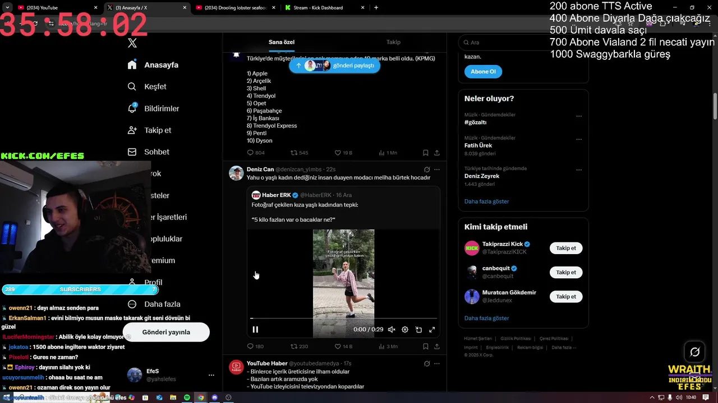View analytics of Deniz Can post
The image size is (718, 403).
(388, 346)
